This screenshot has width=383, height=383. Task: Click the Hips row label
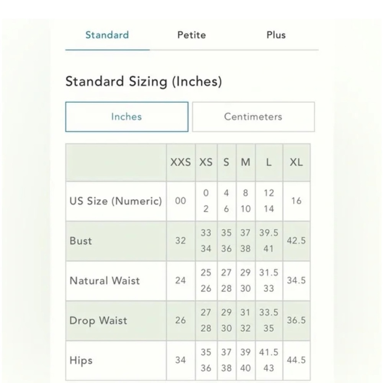coord(81,360)
